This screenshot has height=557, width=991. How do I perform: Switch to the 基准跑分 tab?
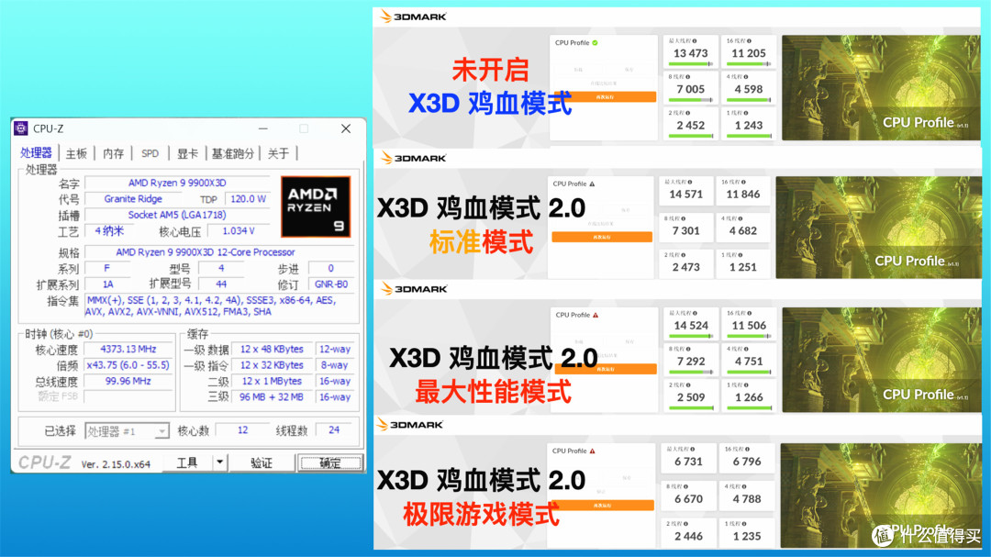(232, 153)
